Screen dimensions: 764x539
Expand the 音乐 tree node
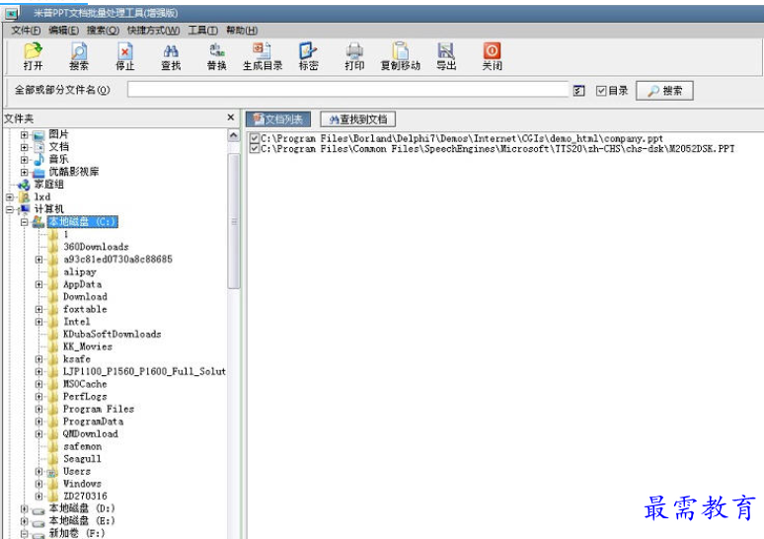(x=24, y=159)
